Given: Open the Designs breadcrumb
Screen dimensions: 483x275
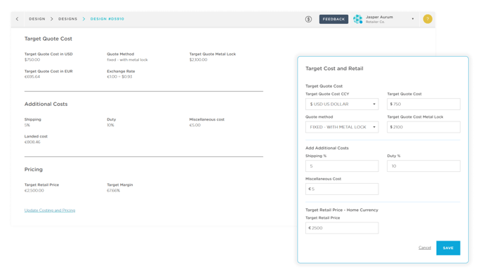Looking at the screenshot, I should click(68, 19).
